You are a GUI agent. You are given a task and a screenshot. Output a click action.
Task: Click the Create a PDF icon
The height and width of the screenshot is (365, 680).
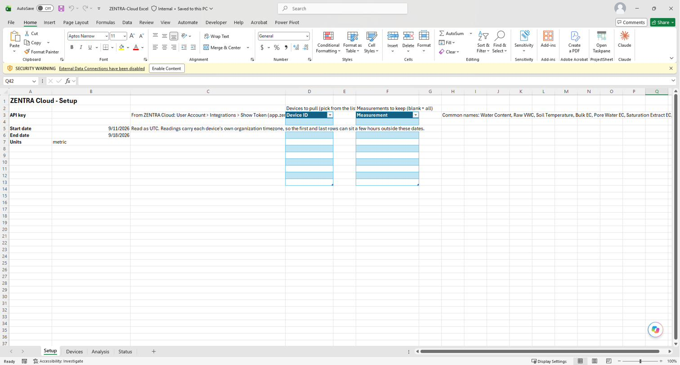coord(574,36)
